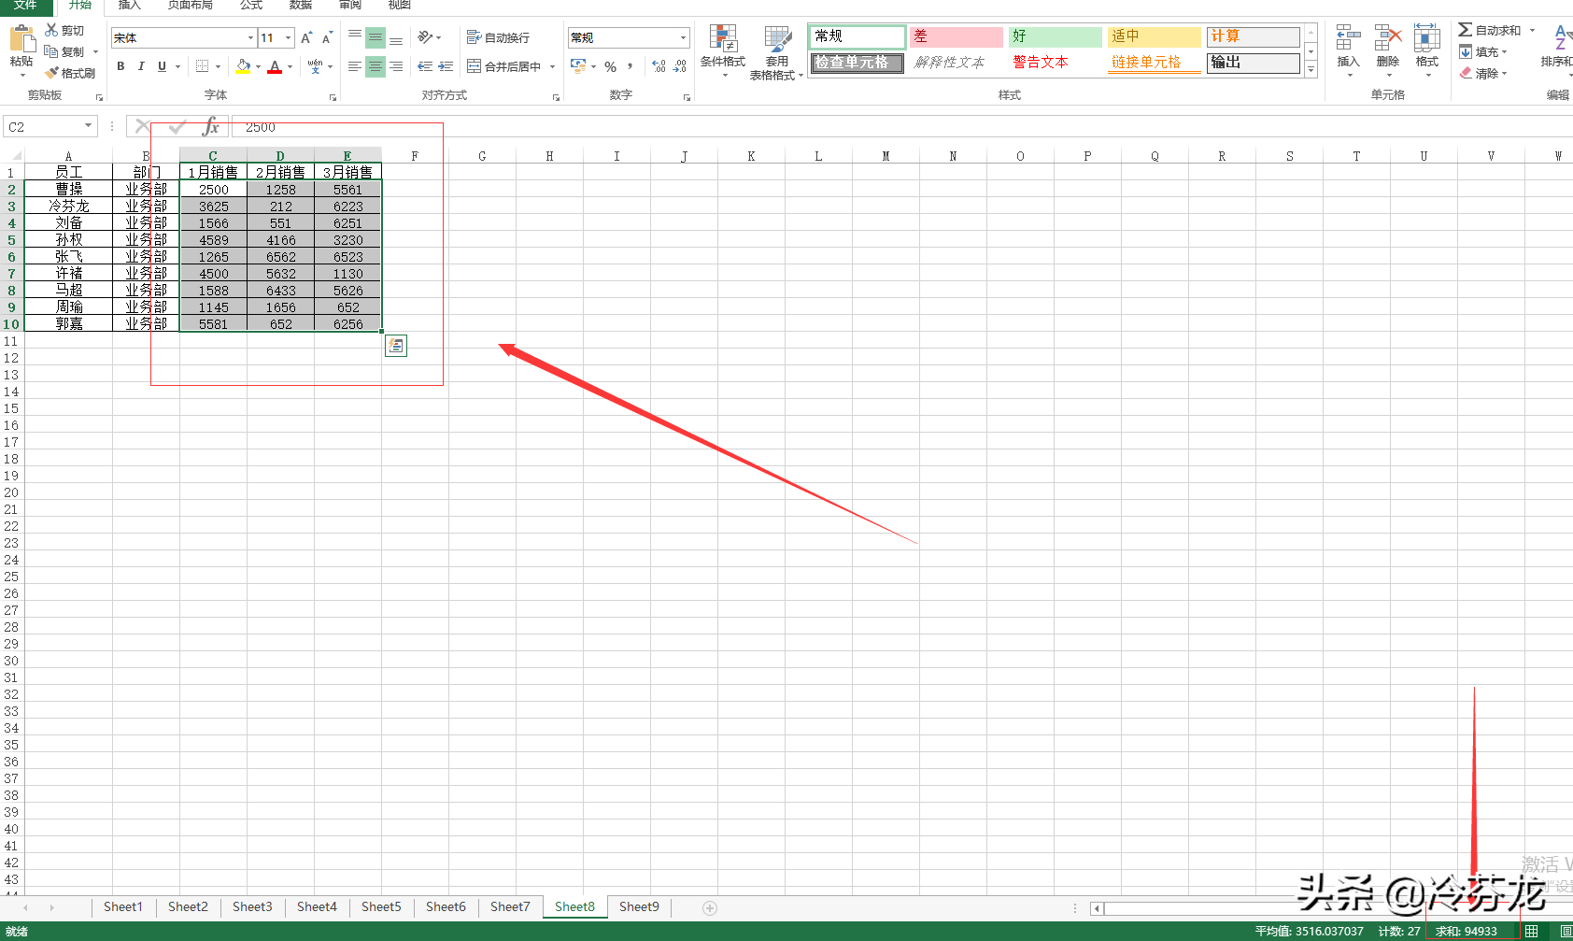Open Conditional Formatting (条件格式)
The image size is (1573, 941).
pyautogui.click(x=723, y=50)
